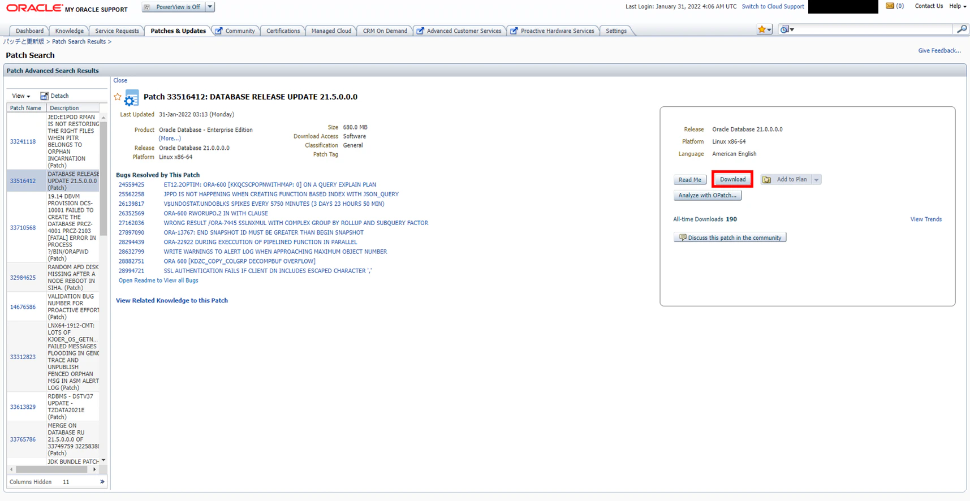Select patch 33312823 in results list
Screen dimensions: 970x501
pyautogui.click(x=23, y=357)
